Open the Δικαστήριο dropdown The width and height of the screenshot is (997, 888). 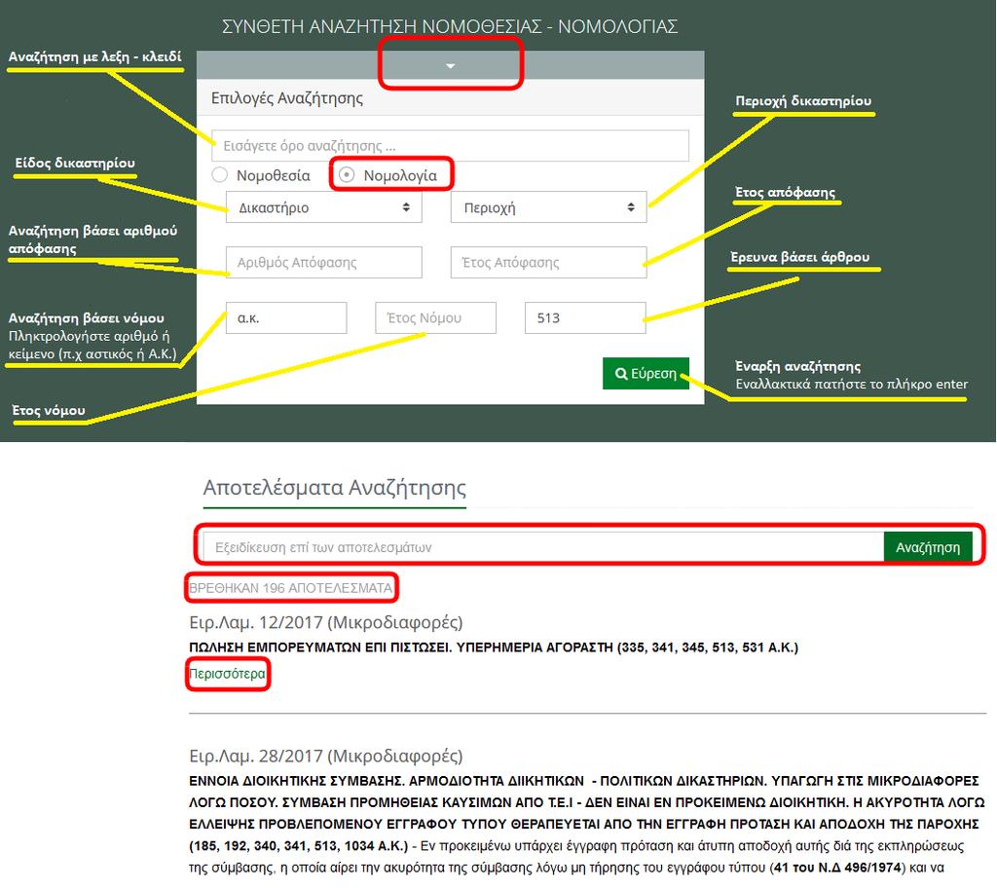tap(323, 207)
